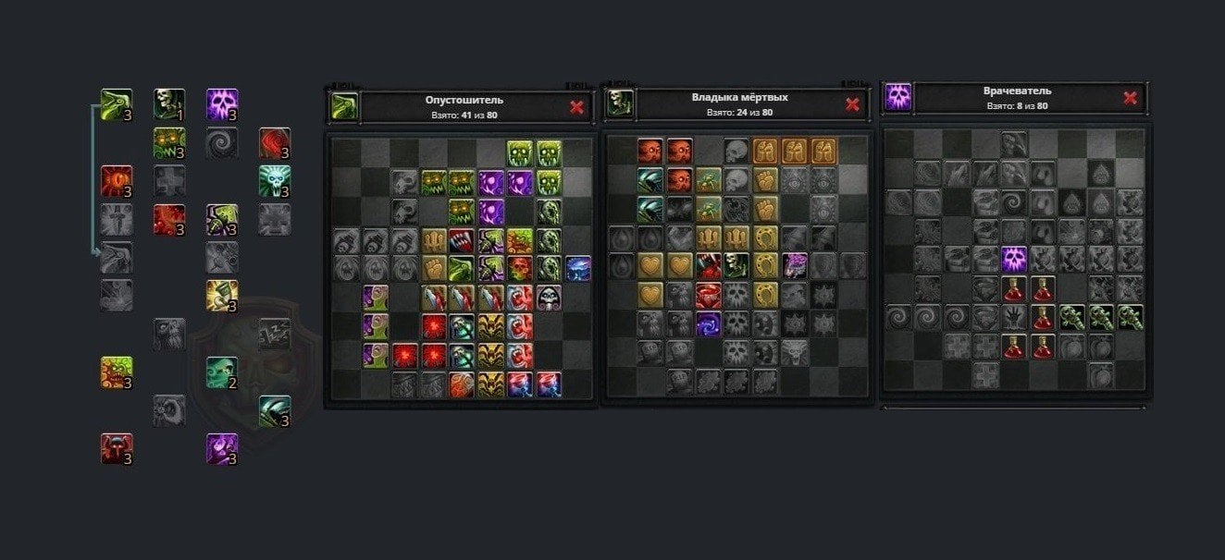Click the white hooded reaper skull talent
Image resolution: width=1225 pixels, height=560 pixels.
[549, 298]
